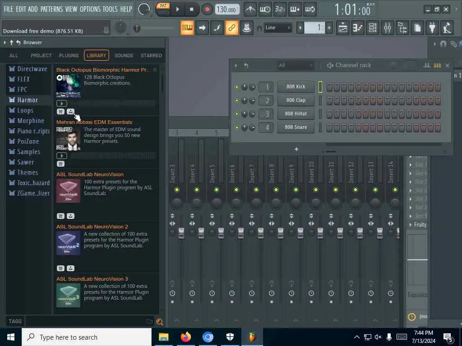Switch to STARRED browser tab
The image size is (462, 346).
coord(151,55)
